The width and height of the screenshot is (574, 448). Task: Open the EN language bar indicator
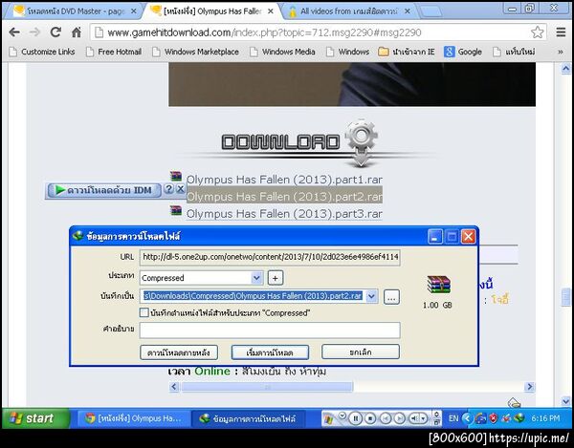pyautogui.click(x=453, y=418)
